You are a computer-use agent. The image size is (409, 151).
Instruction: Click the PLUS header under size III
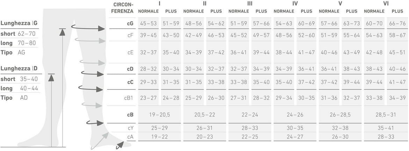coord(261,11)
